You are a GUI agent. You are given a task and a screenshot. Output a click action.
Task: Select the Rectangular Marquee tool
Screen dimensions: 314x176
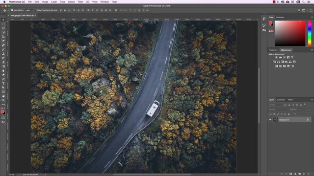point(3,24)
